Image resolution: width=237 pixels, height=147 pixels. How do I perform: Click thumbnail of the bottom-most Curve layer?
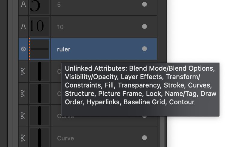pos(40,137)
